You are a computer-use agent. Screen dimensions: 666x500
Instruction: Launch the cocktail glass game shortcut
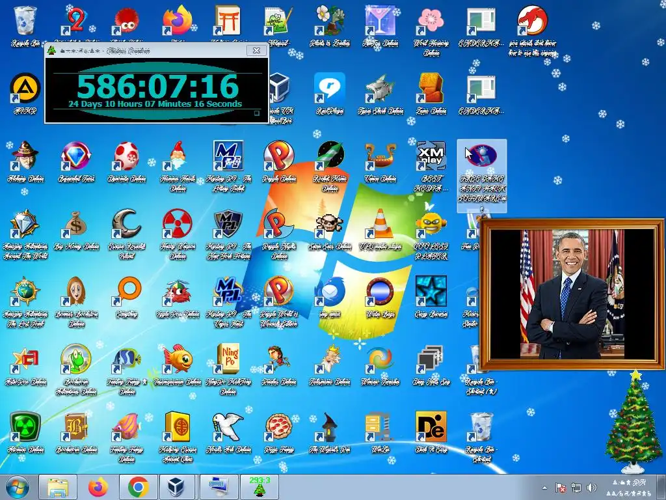pos(380,20)
